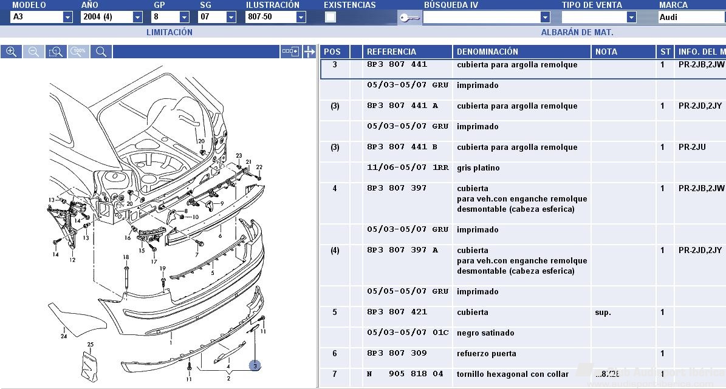This screenshot has width=726, height=389.
Task: Select part reference 8P3 807 397
Action: pyautogui.click(x=397, y=188)
